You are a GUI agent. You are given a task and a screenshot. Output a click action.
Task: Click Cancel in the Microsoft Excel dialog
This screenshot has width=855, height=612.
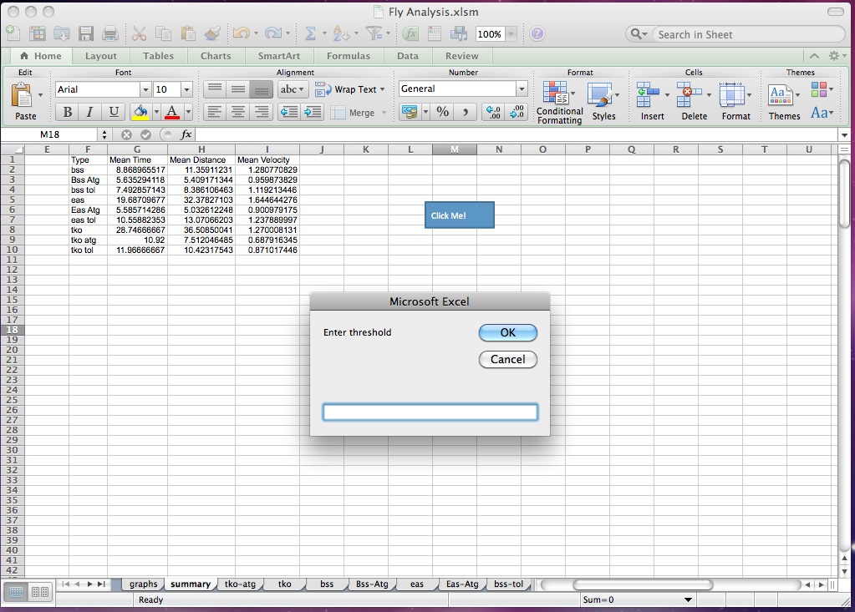[507, 359]
